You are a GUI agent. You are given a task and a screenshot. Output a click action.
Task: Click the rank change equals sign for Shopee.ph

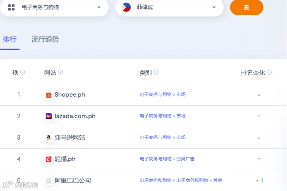click(x=259, y=95)
